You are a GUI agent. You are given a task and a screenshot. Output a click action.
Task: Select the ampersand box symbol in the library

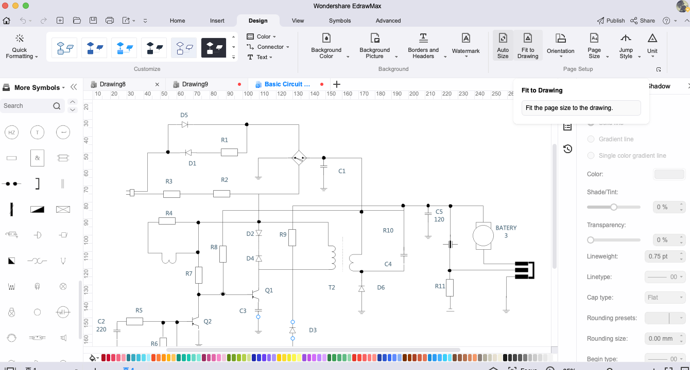point(37,158)
